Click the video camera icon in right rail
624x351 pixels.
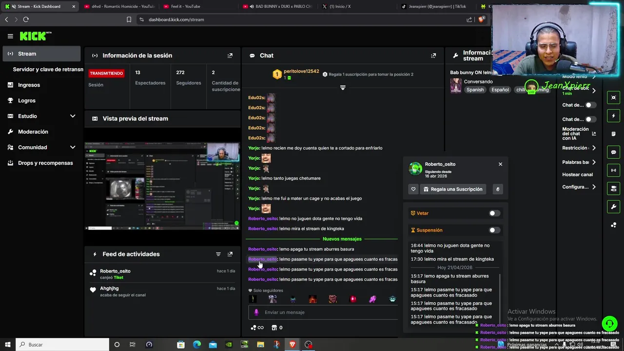613,189
